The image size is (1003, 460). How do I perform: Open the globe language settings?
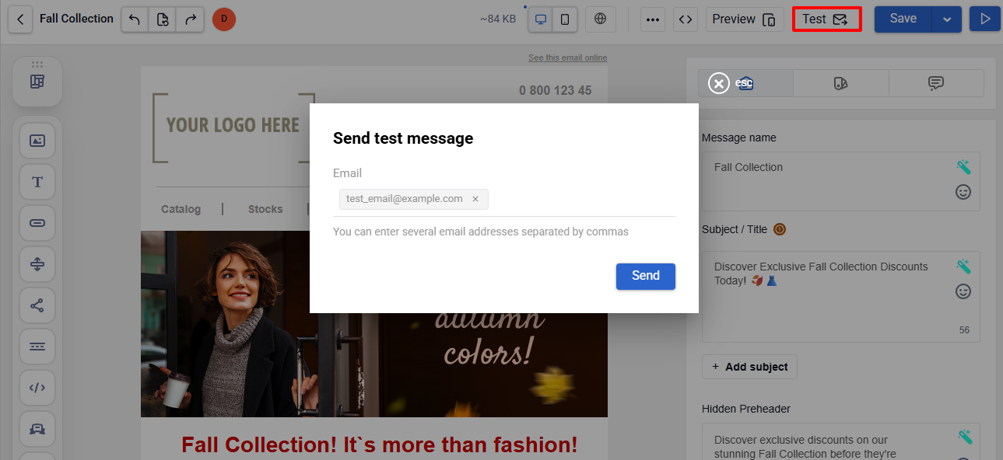600,19
